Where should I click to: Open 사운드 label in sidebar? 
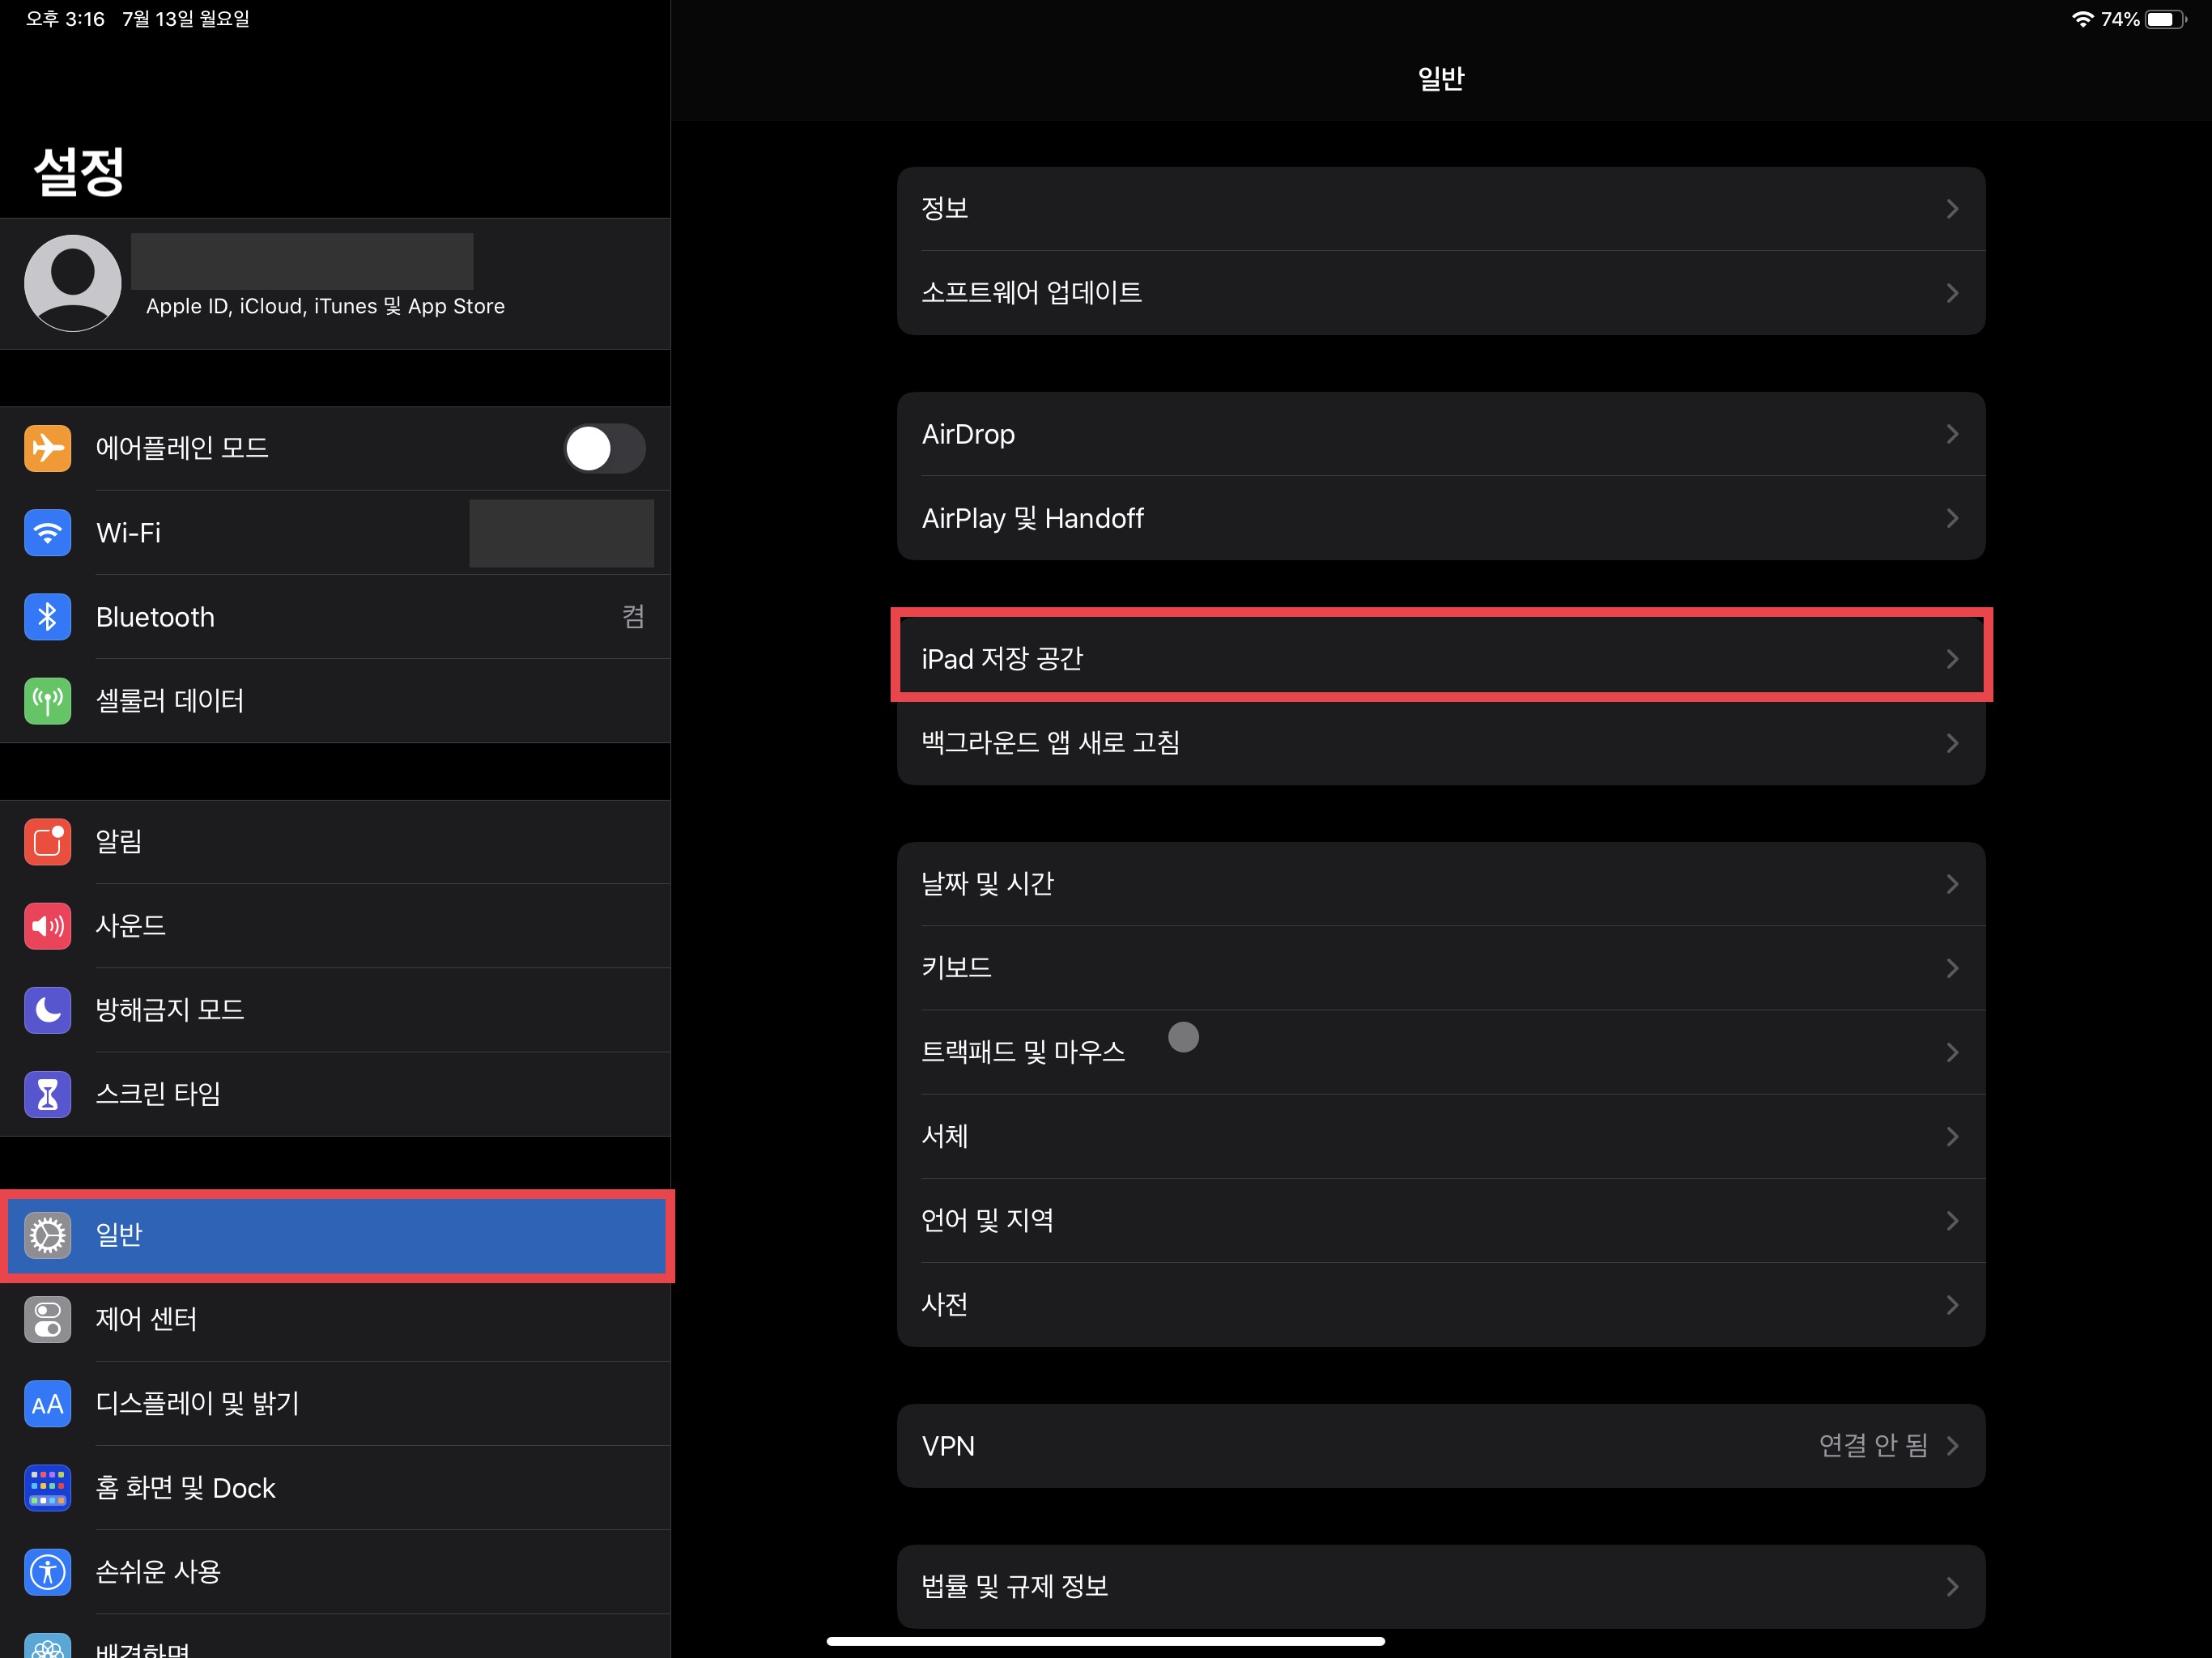[x=131, y=925]
